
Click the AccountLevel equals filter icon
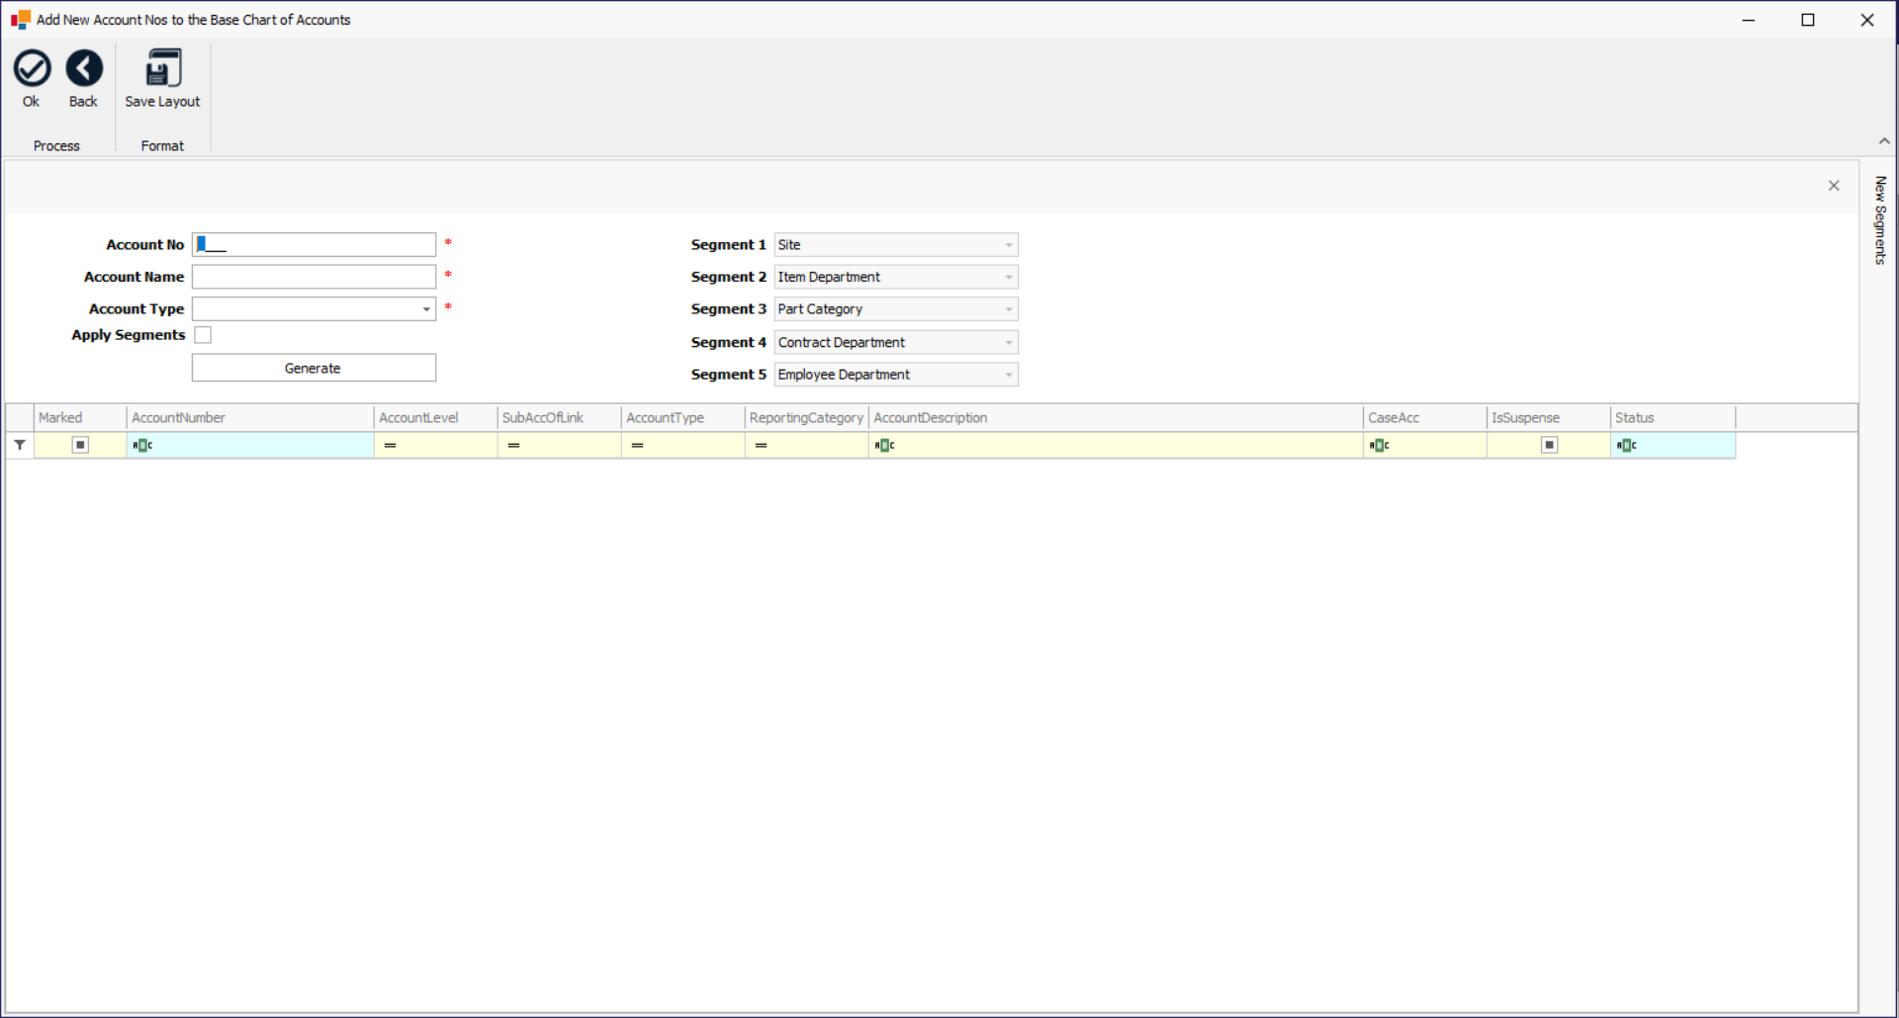point(391,446)
